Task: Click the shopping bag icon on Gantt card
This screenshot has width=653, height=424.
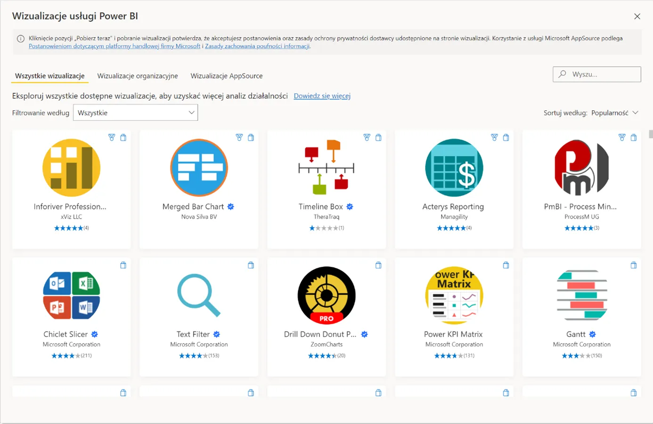Action: (634, 265)
